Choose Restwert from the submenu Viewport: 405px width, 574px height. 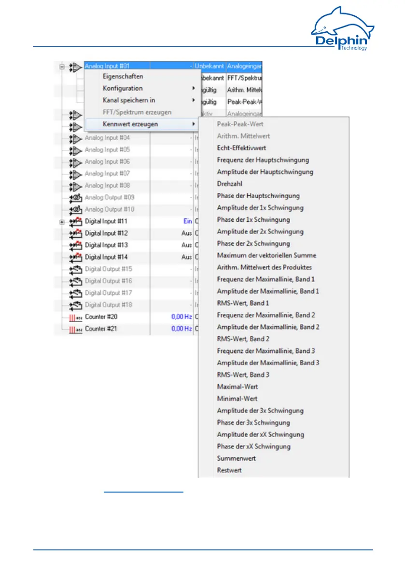pos(274,470)
